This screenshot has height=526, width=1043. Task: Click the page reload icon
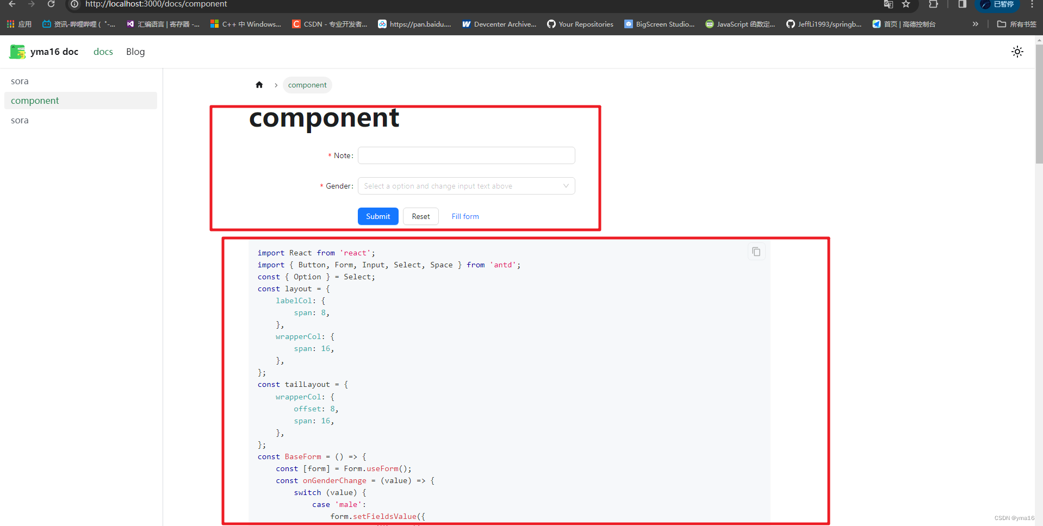point(51,4)
